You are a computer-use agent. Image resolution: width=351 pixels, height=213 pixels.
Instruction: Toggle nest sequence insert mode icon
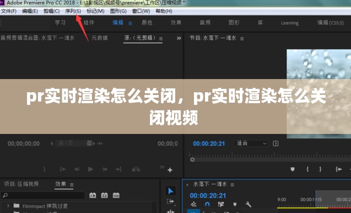pyautogui.click(x=193, y=204)
